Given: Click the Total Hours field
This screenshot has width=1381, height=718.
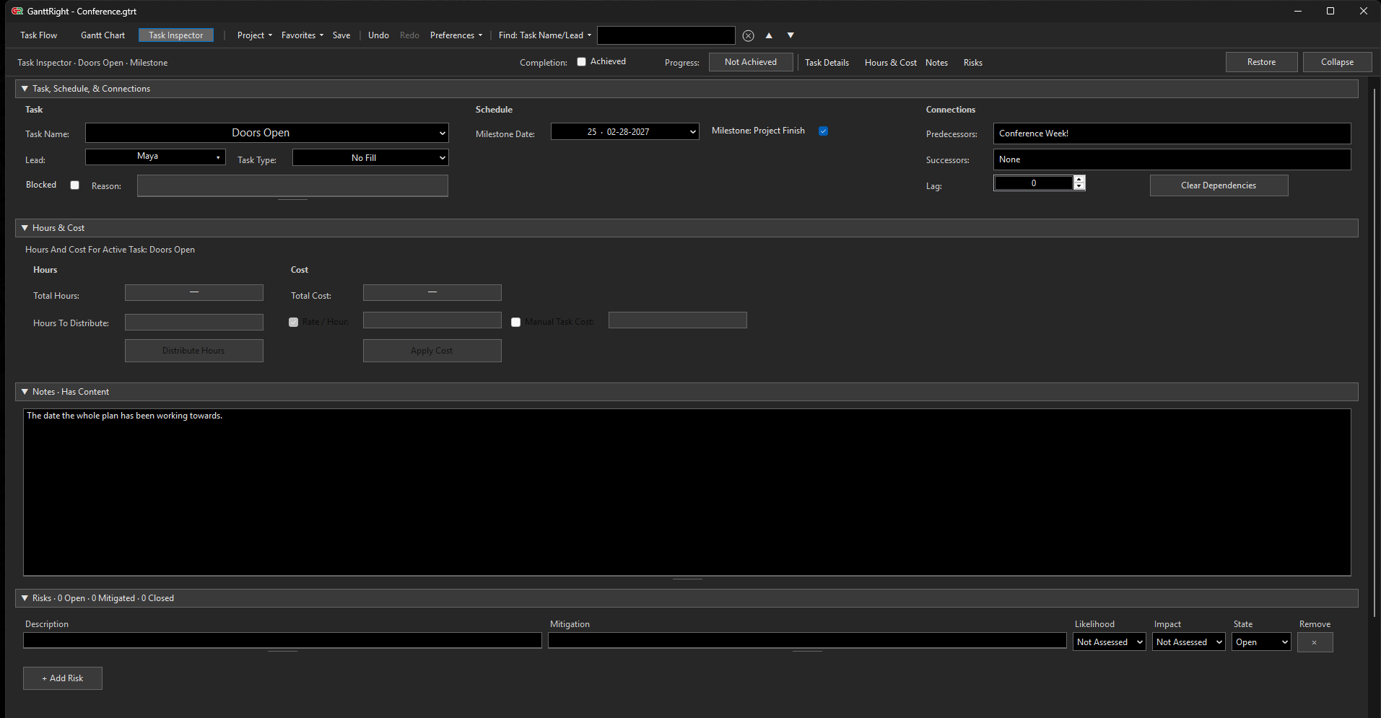Looking at the screenshot, I should 193,292.
